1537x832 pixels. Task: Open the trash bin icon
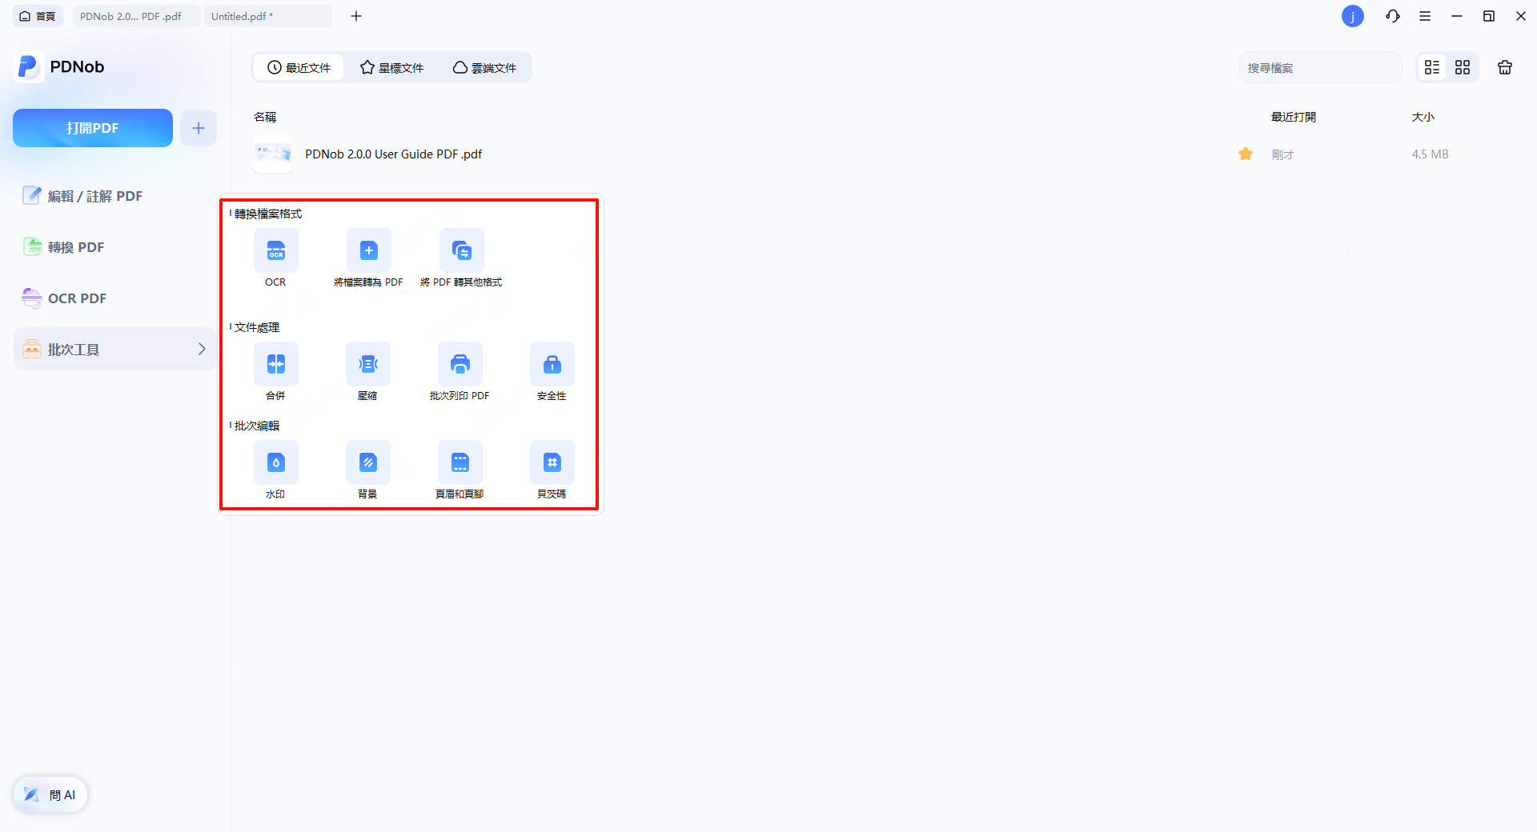(x=1505, y=68)
